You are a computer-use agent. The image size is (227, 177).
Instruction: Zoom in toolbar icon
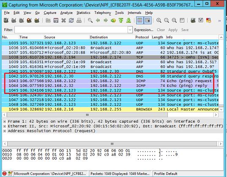pos(159,21)
